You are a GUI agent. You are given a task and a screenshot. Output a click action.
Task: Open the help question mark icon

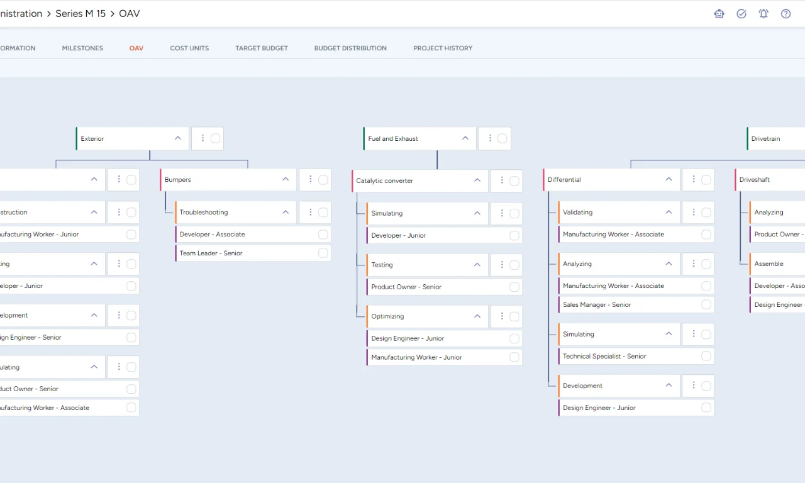click(786, 14)
